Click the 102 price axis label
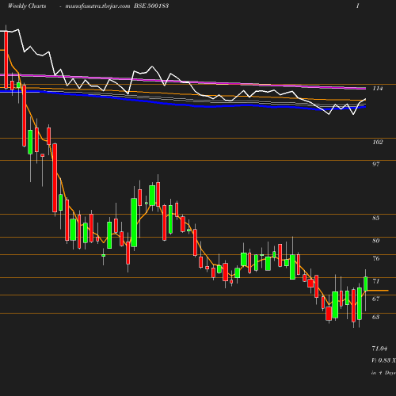Screen dimensions: 396x396 click(378, 142)
